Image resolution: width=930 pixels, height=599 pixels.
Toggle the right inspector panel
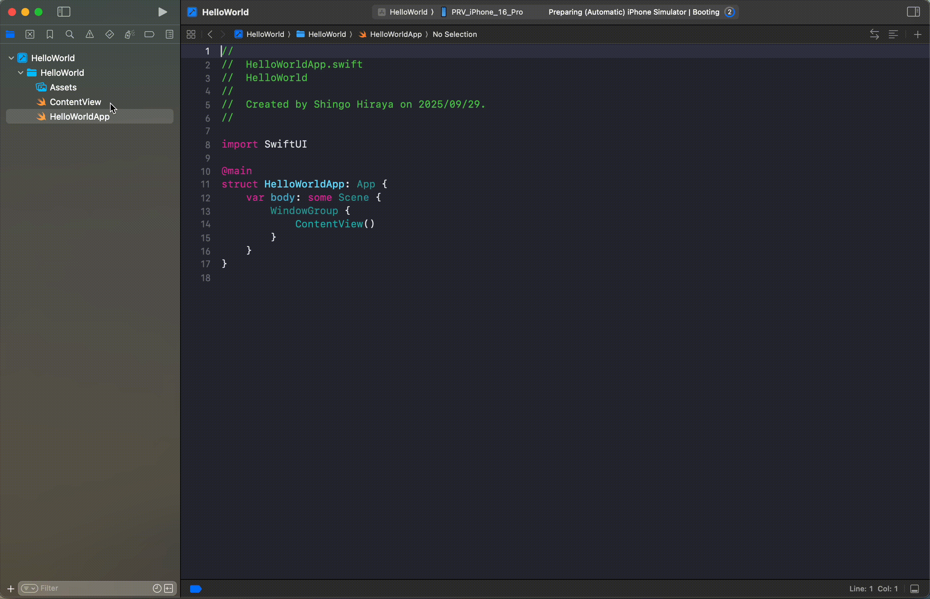tap(913, 12)
